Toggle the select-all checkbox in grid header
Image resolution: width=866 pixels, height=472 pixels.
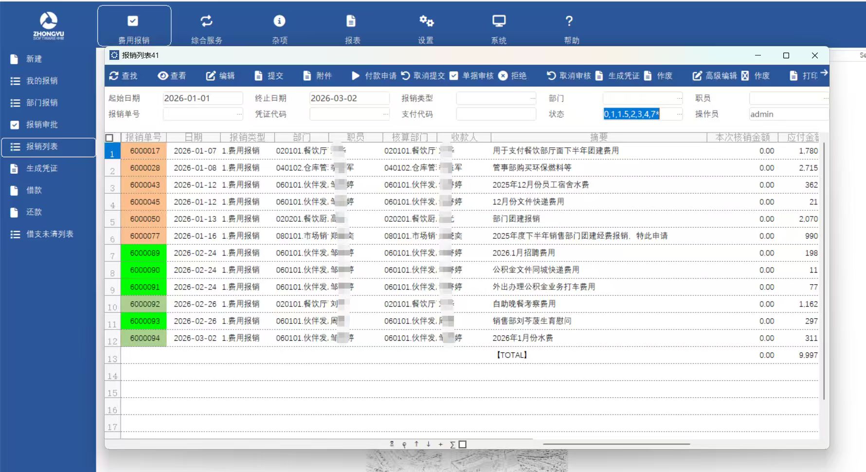(x=109, y=138)
